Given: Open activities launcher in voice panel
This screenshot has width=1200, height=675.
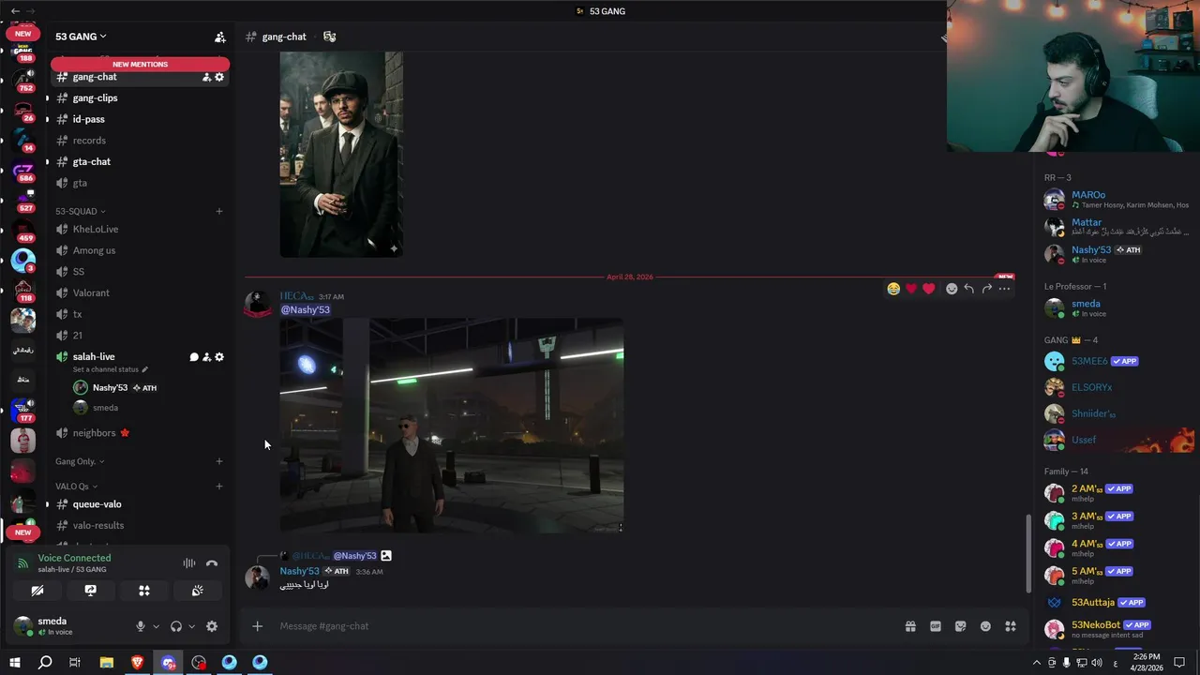Looking at the screenshot, I should coord(144,591).
